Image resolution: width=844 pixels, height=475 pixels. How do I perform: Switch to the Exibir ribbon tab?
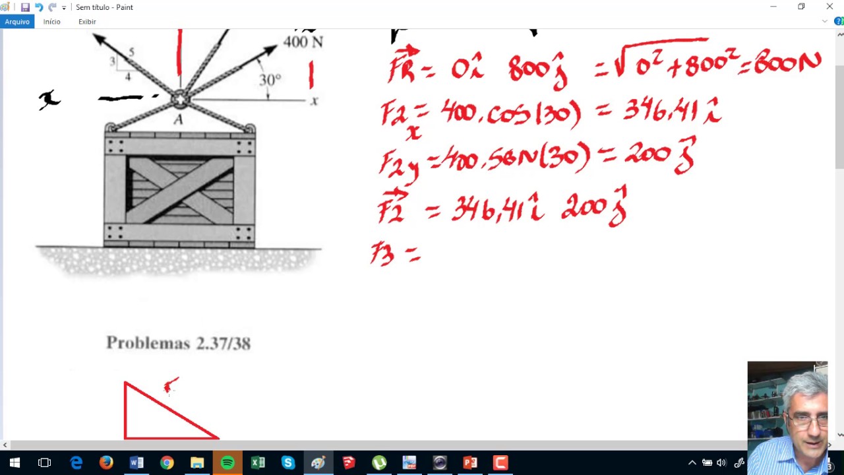[x=87, y=22]
